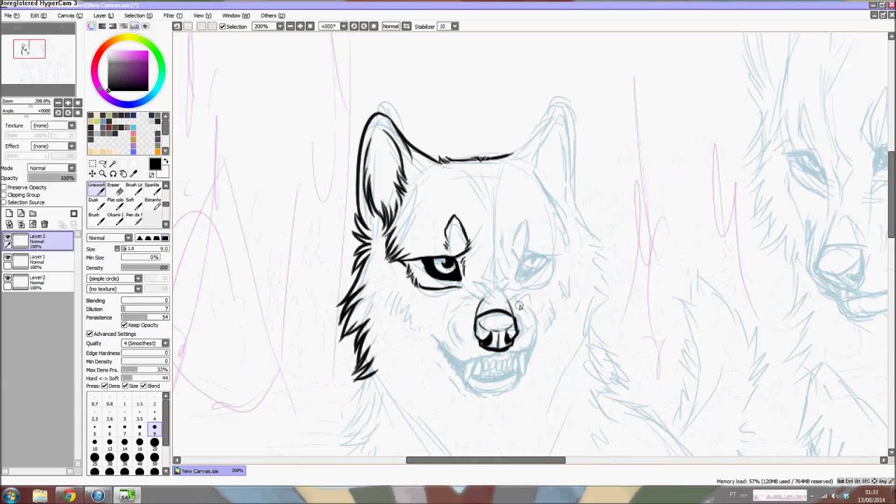The image size is (896, 504).
Task: Adjust the layer Opacity slider
Action: point(51,178)
